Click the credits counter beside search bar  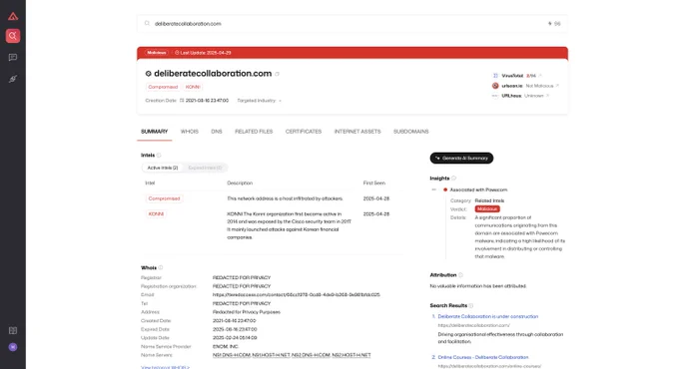(554, 24)
